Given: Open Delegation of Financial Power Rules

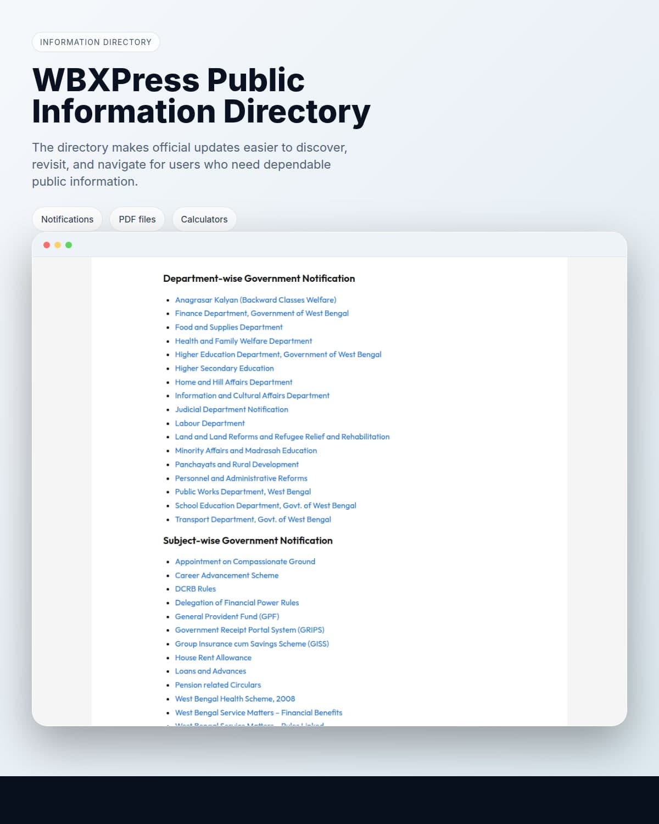Looking at the screenshot, I should click(237, 603).
